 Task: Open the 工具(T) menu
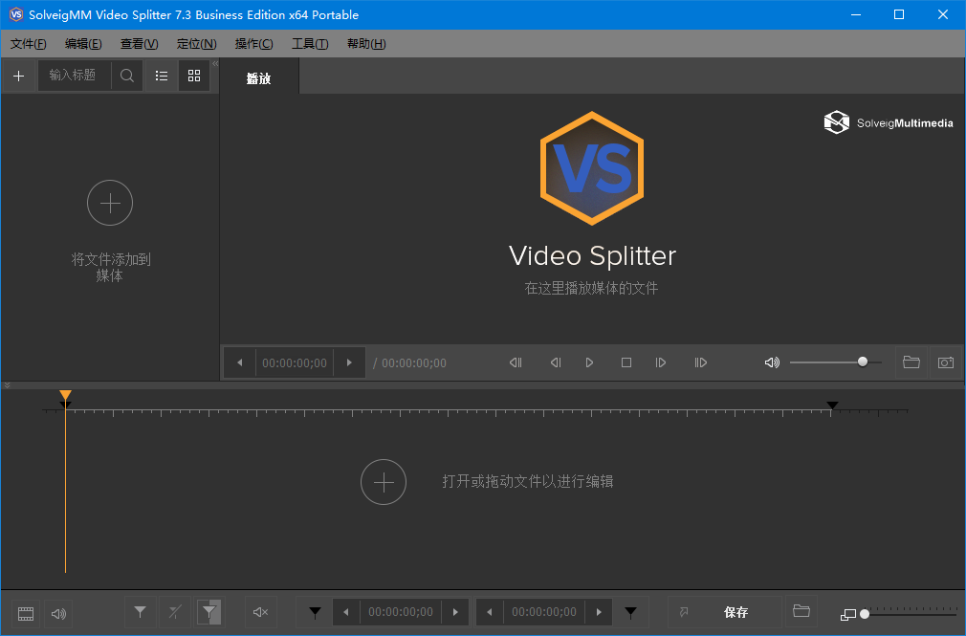point(310,44)
